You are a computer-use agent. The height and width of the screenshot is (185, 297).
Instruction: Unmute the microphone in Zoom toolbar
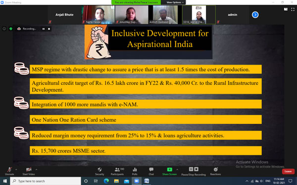(9, 171)
